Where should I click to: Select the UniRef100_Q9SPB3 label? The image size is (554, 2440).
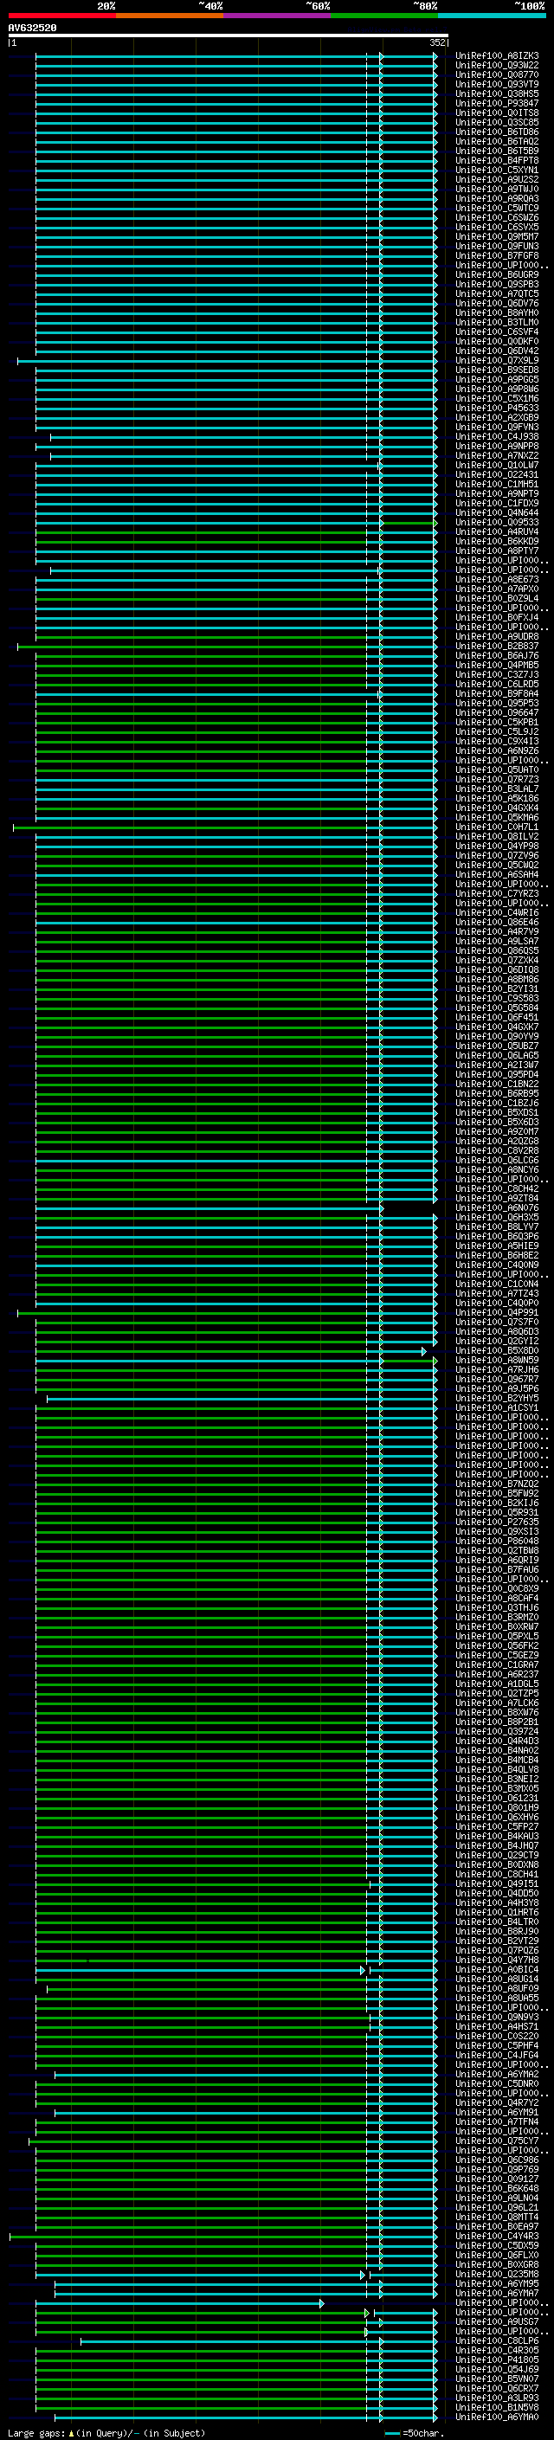pos(497,284)
